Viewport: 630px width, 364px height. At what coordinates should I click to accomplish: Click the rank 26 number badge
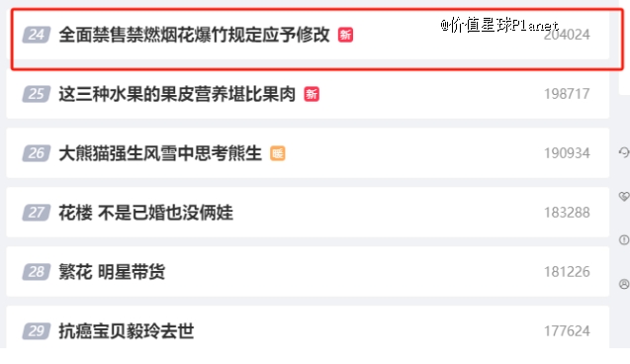(37, 153)
